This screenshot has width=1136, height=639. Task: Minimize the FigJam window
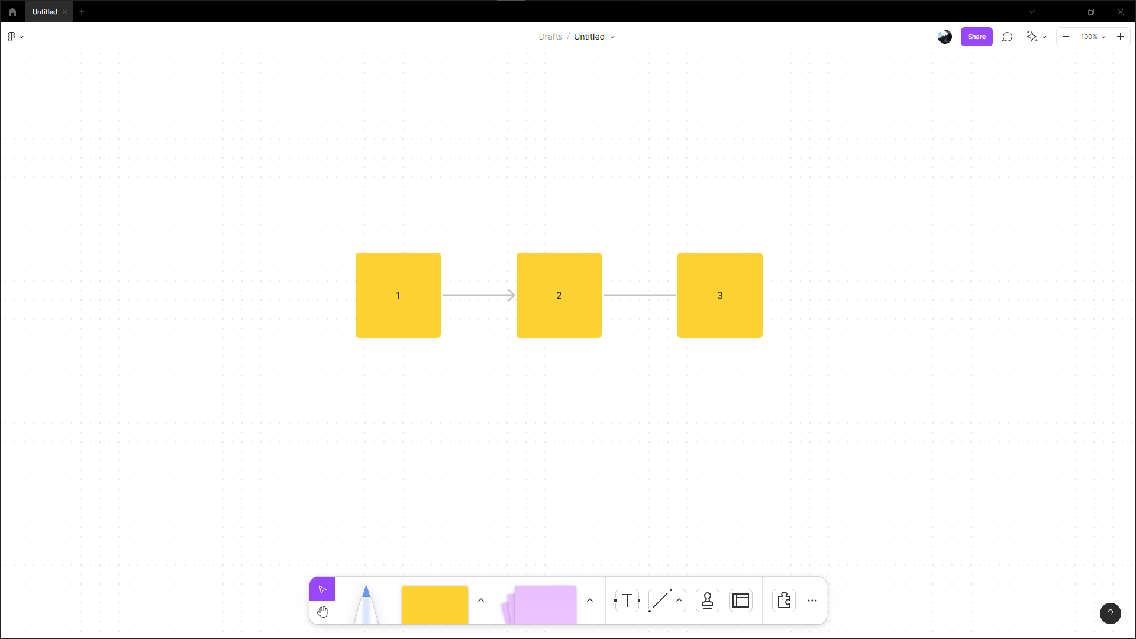tap(1061, 12)
